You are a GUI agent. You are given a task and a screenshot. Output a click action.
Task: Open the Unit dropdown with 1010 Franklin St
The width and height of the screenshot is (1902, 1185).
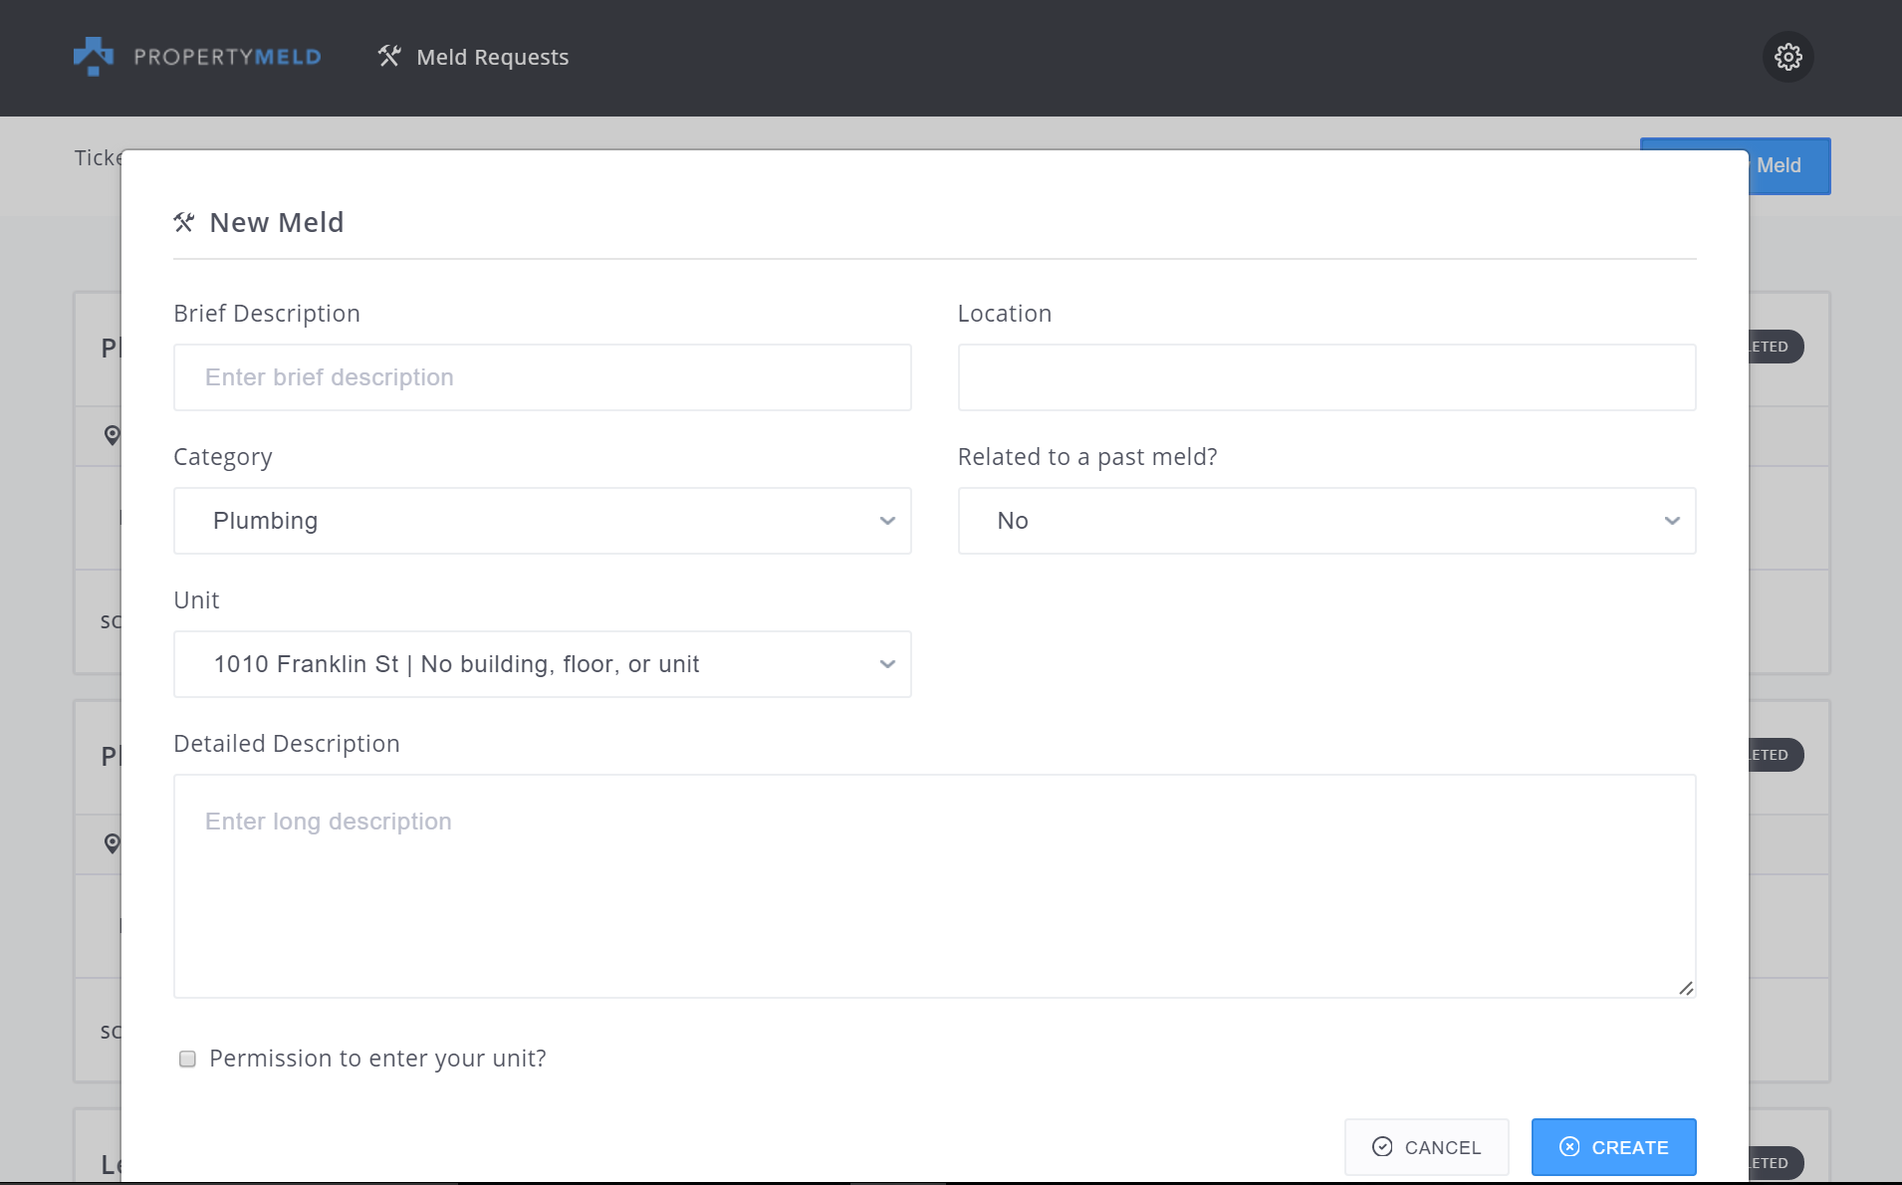coord(542,664)
